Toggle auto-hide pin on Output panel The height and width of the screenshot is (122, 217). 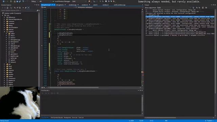213,5
